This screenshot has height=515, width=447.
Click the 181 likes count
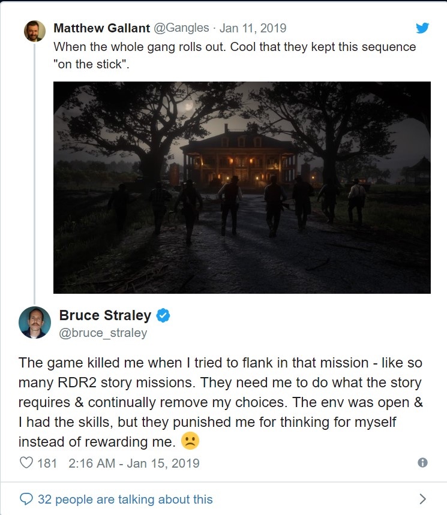(x=47, y=463)
